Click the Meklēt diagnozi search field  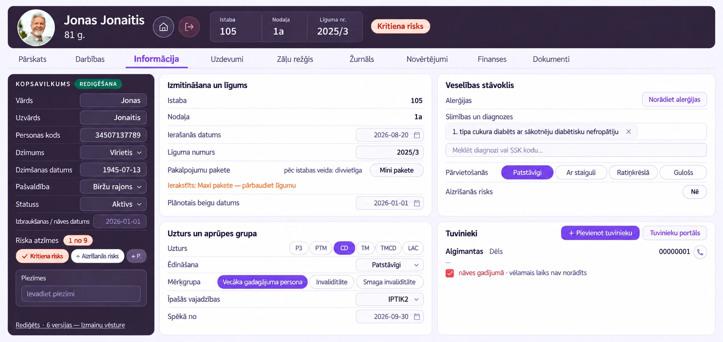pyautogui.click(x=576, y=150)
